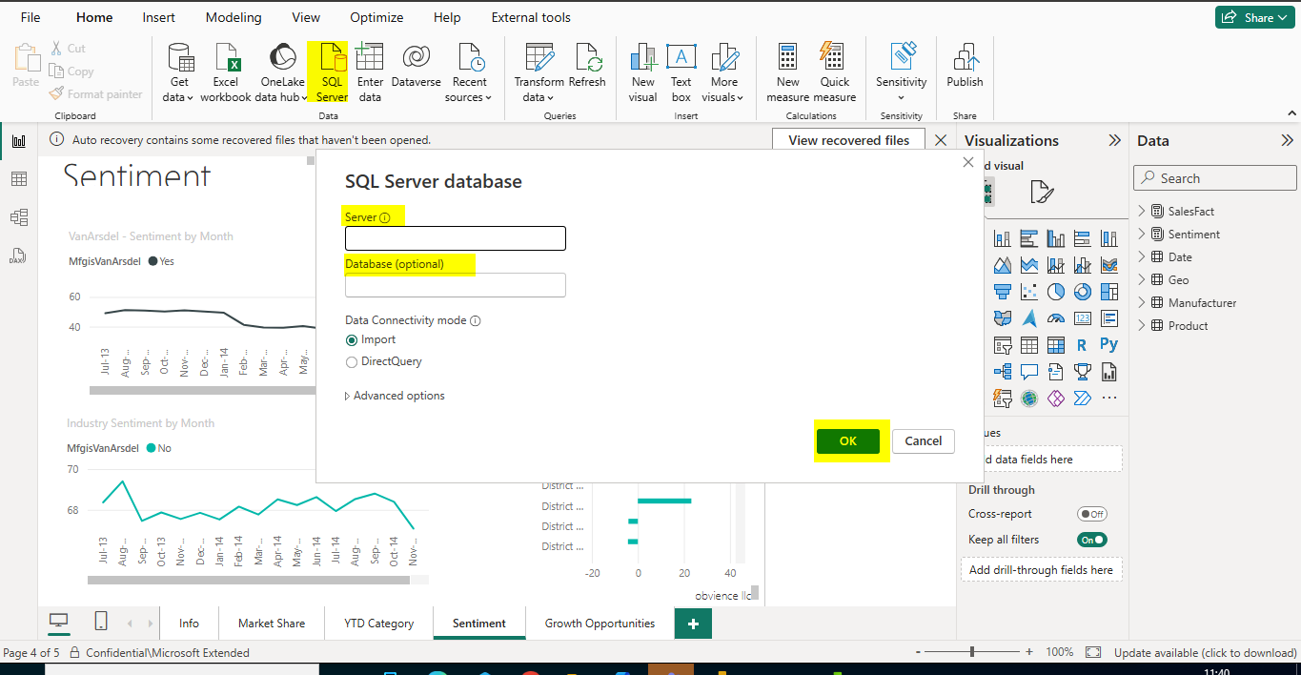Click the Share button
1301x675 pixels.
1253,17
